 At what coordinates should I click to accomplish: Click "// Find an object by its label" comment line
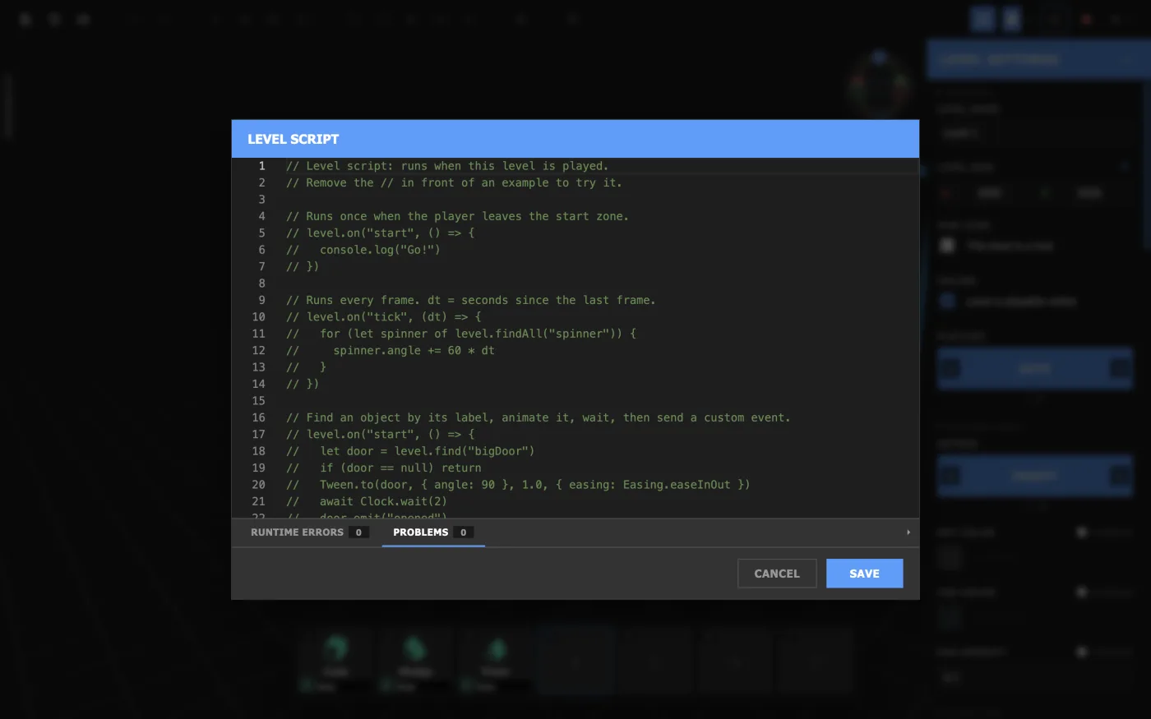[539, 417]
